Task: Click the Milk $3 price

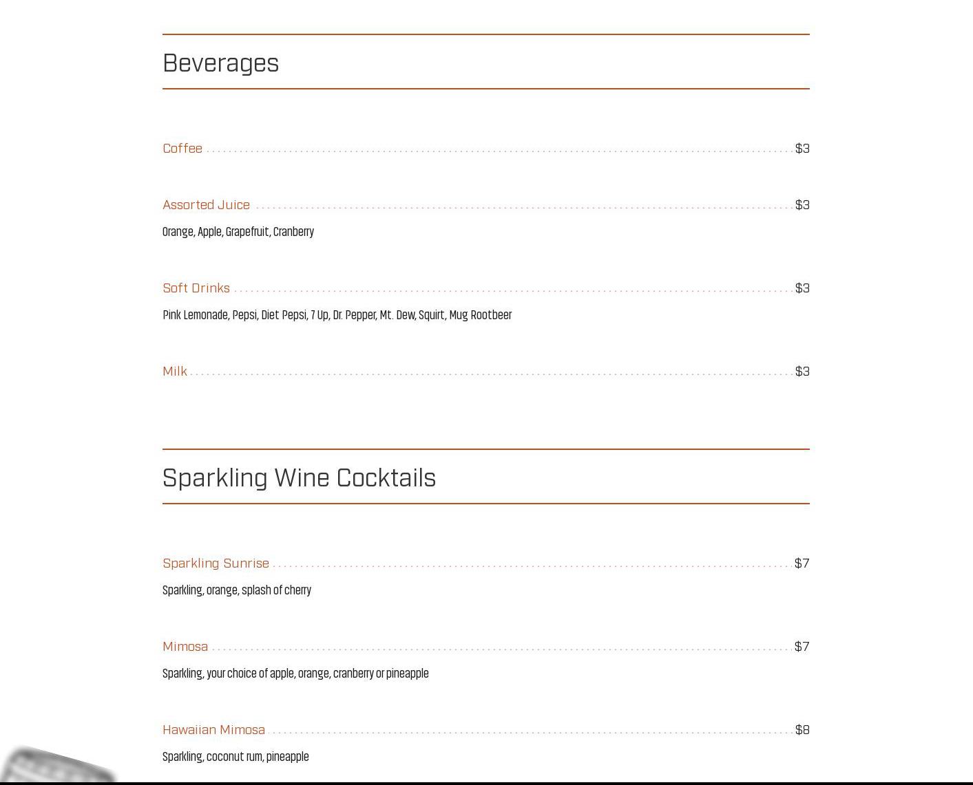Action: pos(802,372)
